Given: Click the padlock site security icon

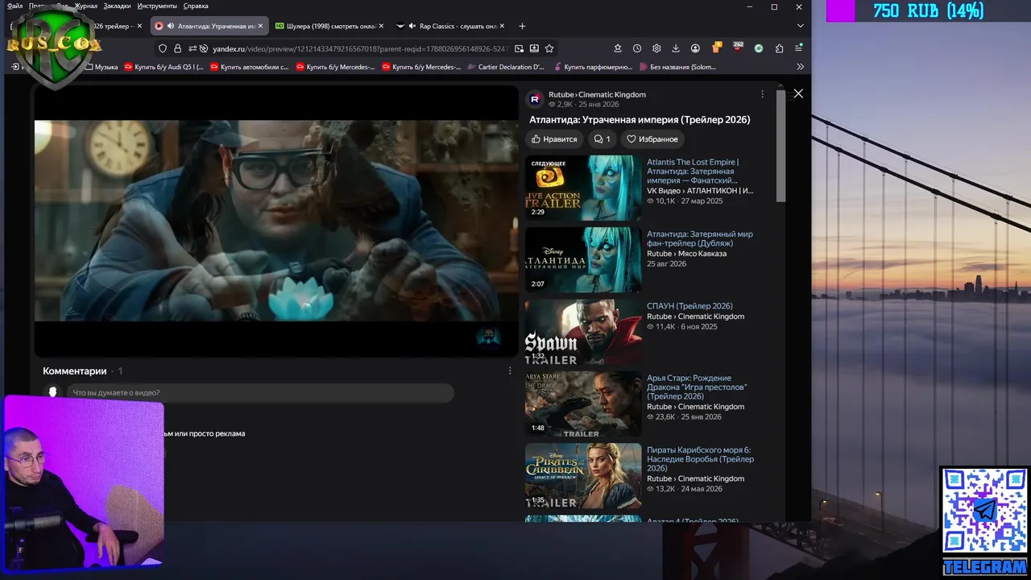Looking at the screenshot, I should coord(177,48).
